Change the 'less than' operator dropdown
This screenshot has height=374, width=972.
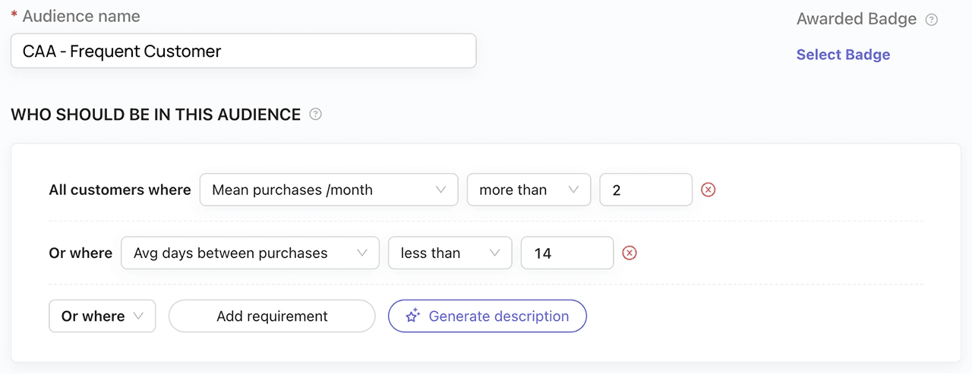pyautogui.click(x=450, y=253)
